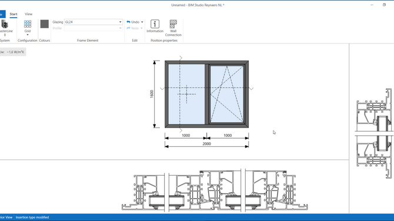
Task: Open the File menu tab
Action: pyautogui.click(x=2, y=14)
